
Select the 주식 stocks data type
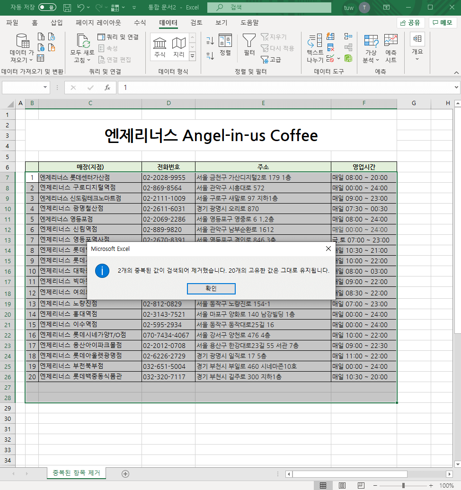160,47
